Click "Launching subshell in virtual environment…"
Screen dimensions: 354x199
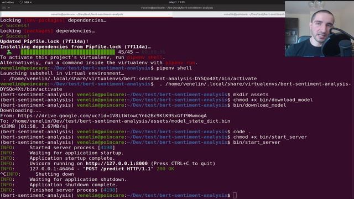62,74
